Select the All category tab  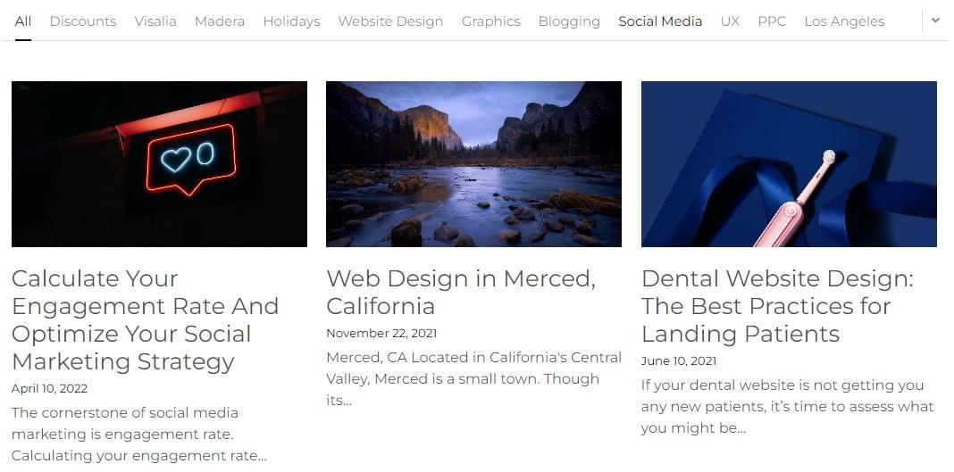coord(23,21)
